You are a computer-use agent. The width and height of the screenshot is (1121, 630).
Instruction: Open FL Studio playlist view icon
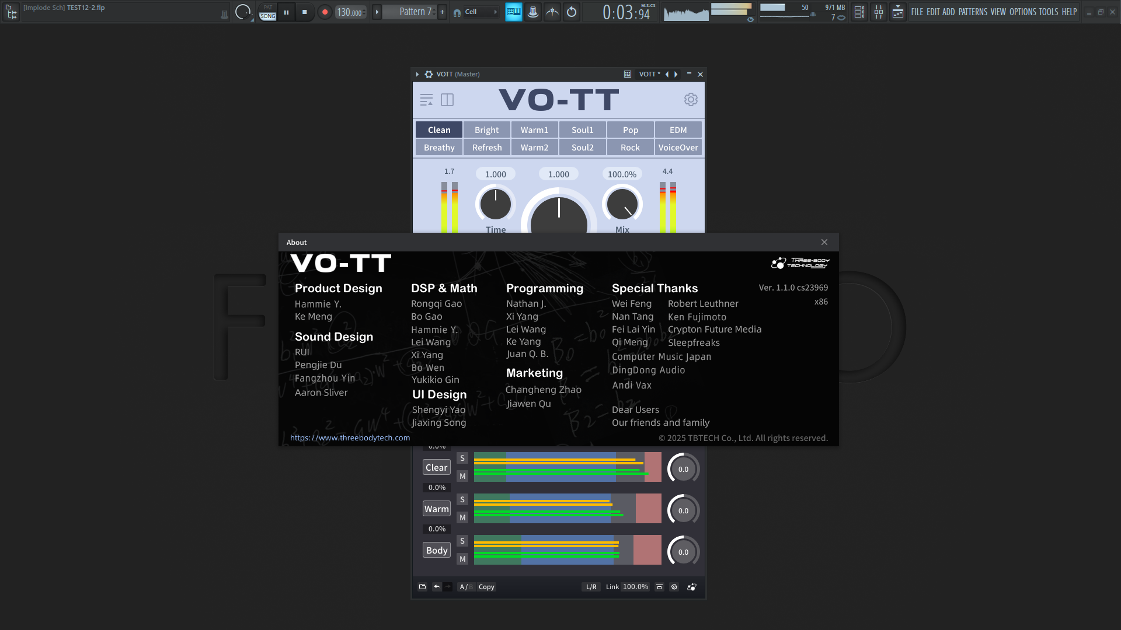click(x=859, y=12)
